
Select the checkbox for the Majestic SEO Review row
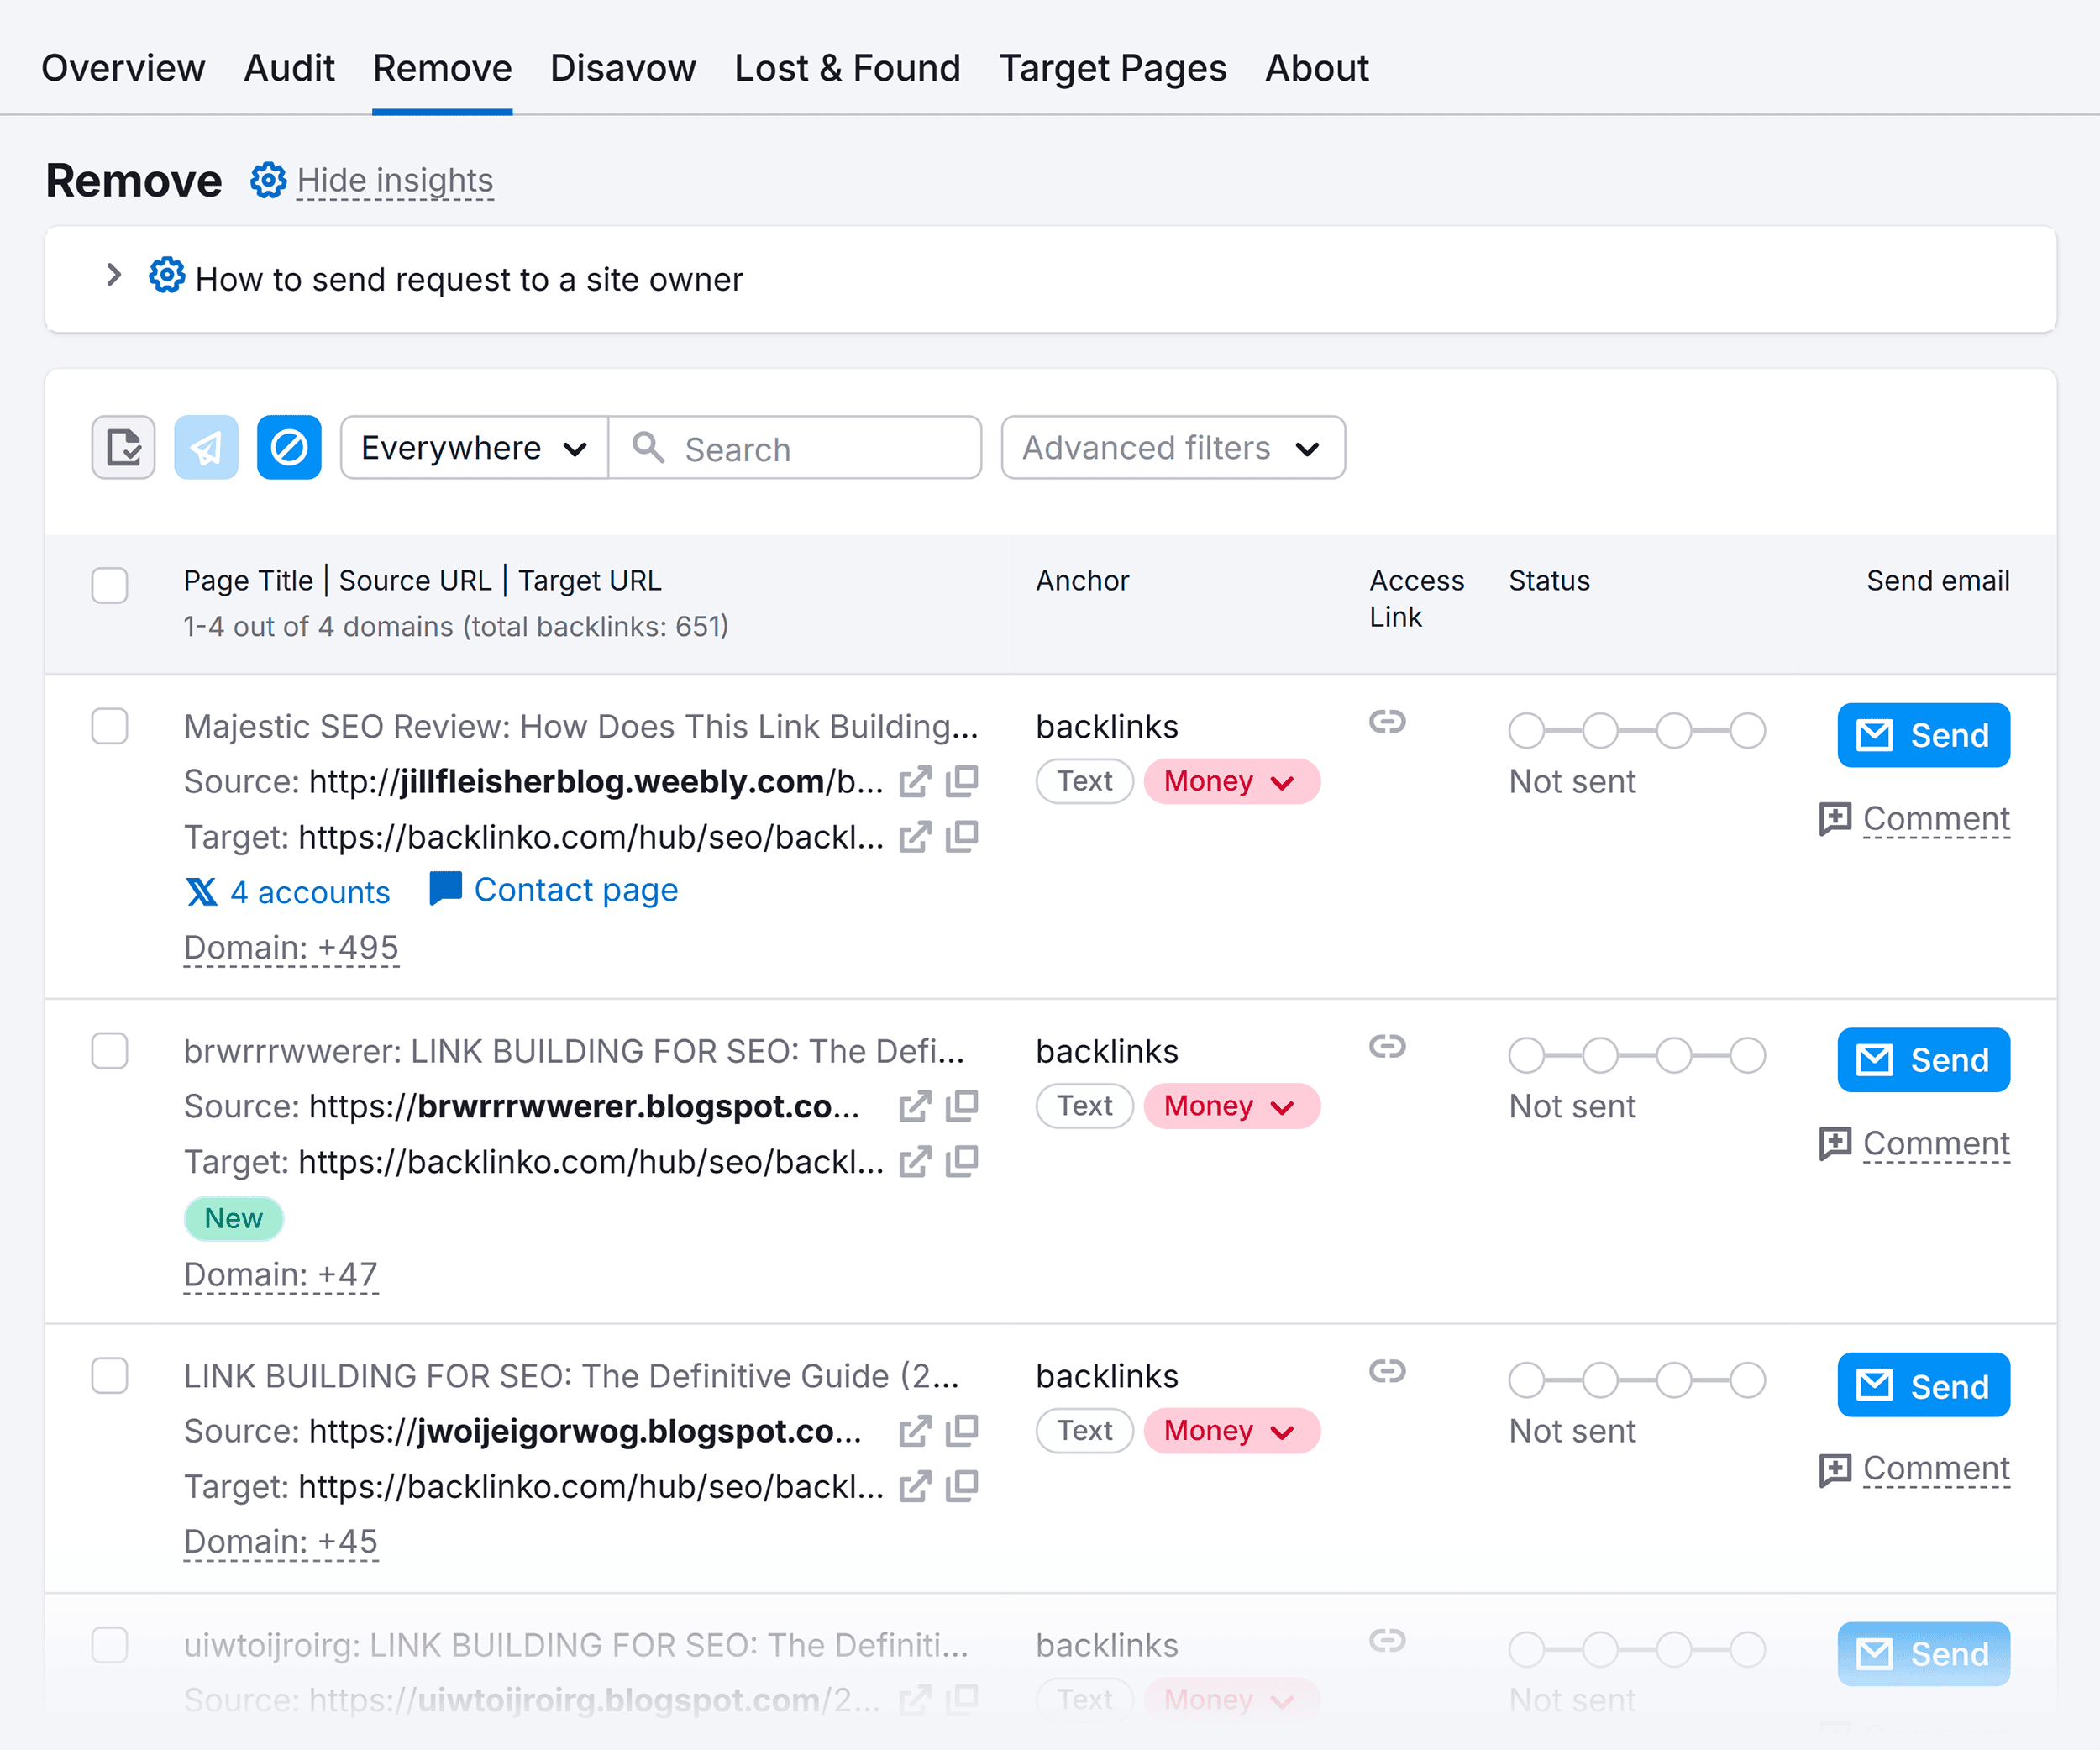(x=109, y=726)
